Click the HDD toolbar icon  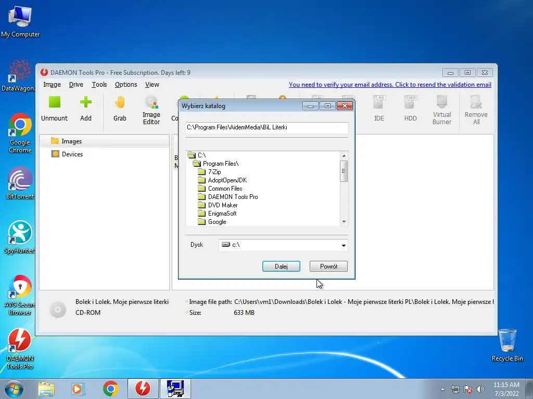pos(410,109)
